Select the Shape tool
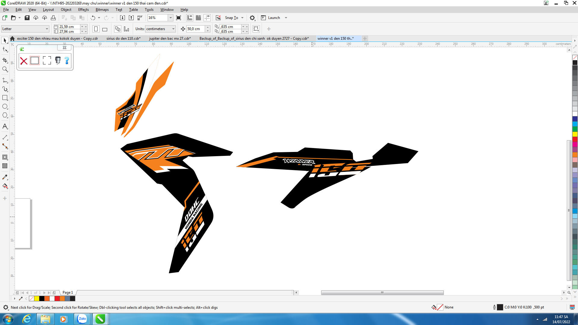 coord(5,50)
